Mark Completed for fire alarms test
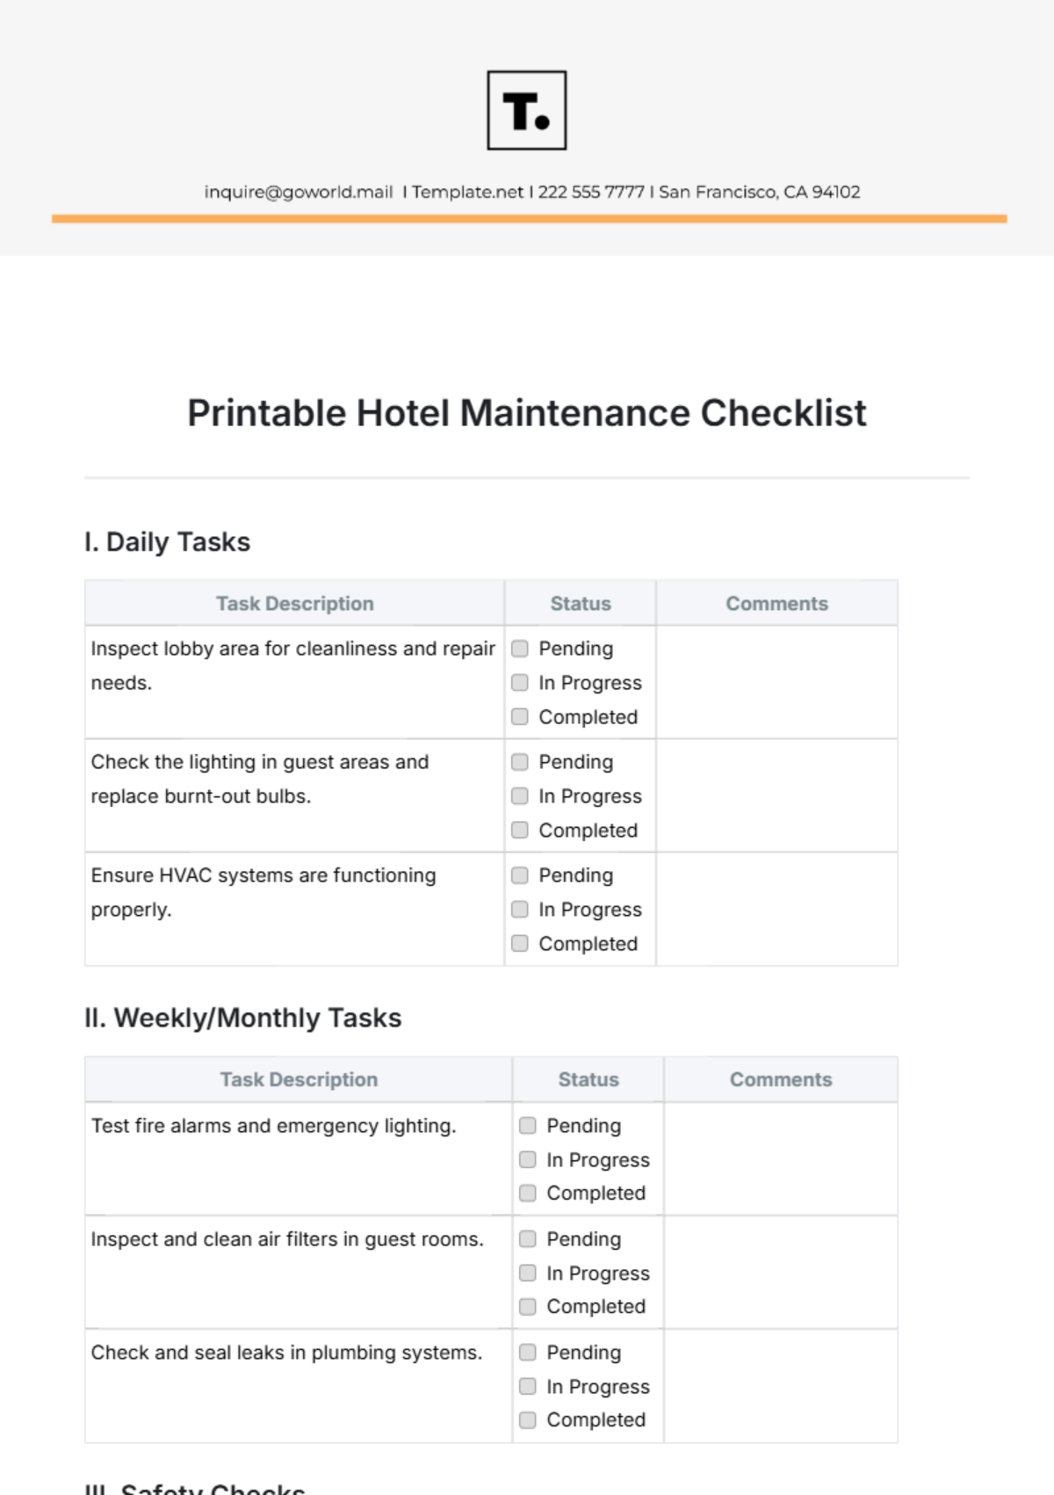 pyautogui.click(x=528, y=1194)
